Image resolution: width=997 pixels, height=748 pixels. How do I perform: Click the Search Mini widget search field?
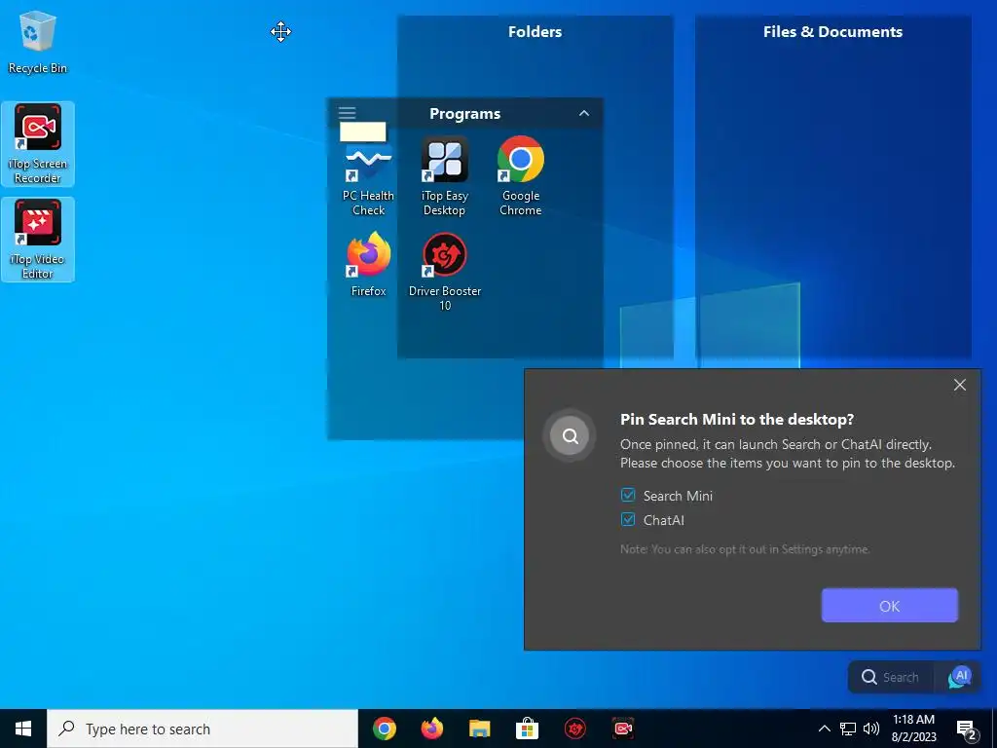pos(891,677)
